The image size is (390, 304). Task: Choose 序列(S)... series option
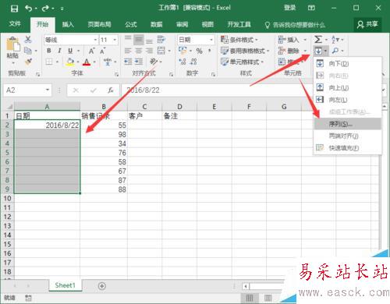click(347, 124)
